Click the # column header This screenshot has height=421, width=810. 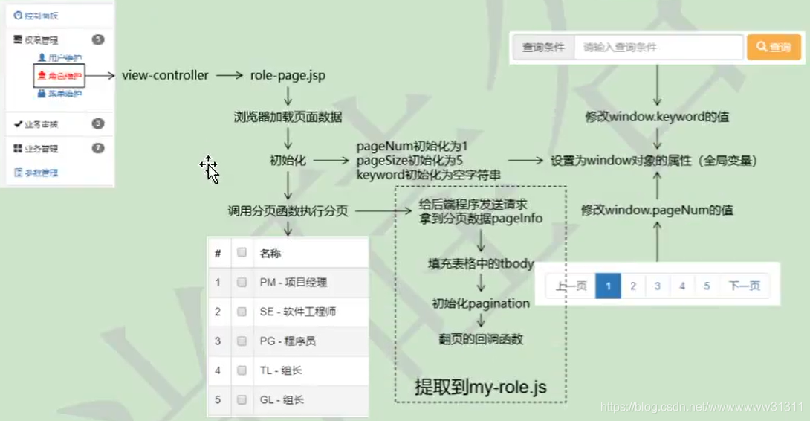tap(218, 254)
